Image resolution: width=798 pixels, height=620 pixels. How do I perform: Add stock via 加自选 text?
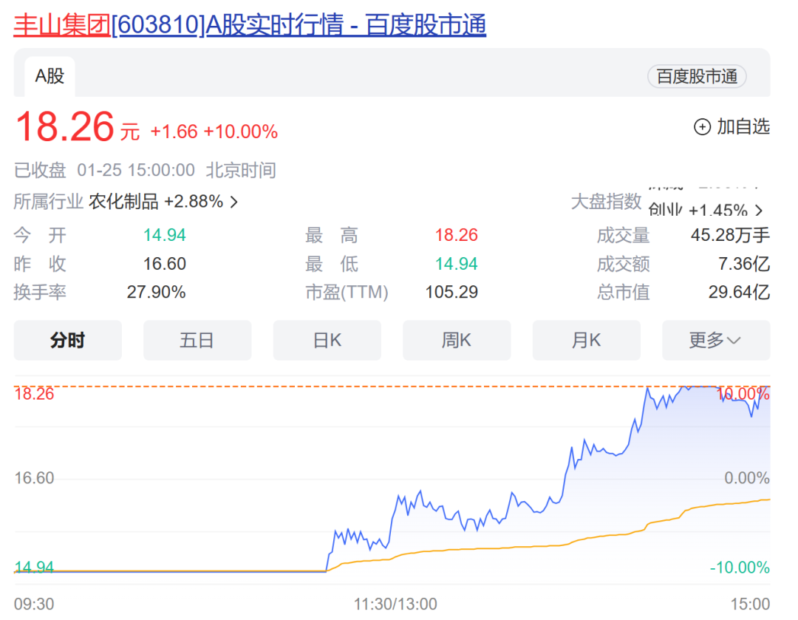pyautogui.click(x=743, y=127)
